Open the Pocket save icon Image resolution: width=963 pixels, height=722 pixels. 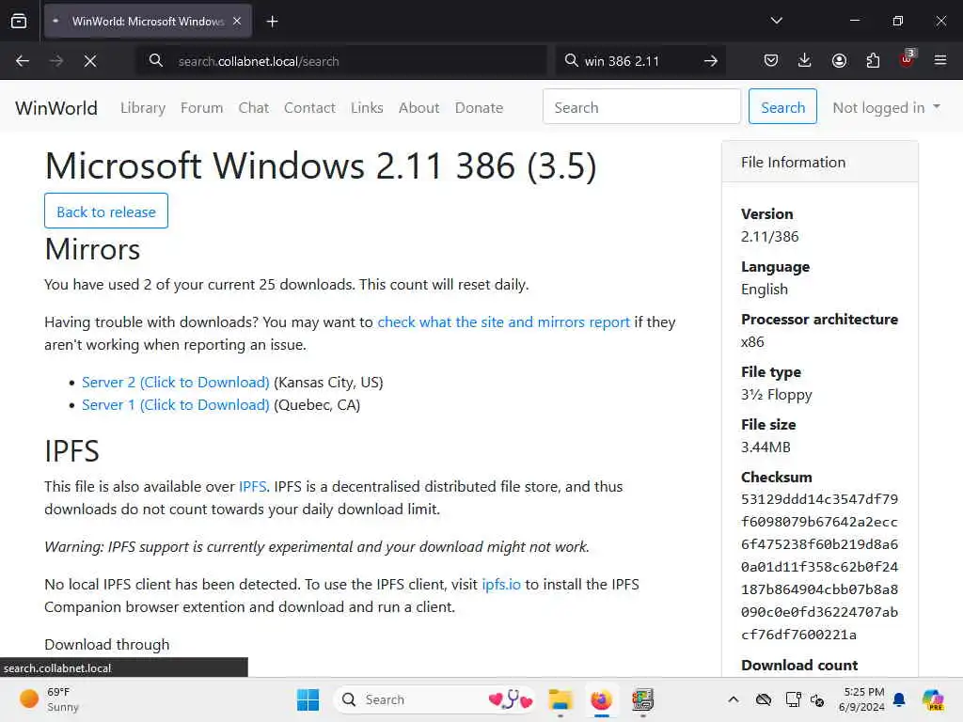tap(771, 60)
